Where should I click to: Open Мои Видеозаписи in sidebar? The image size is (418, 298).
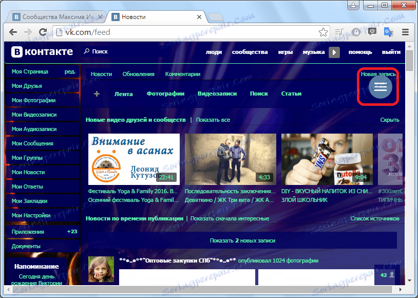point(43,115)
